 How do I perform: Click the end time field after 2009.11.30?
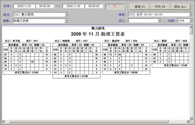94,6
